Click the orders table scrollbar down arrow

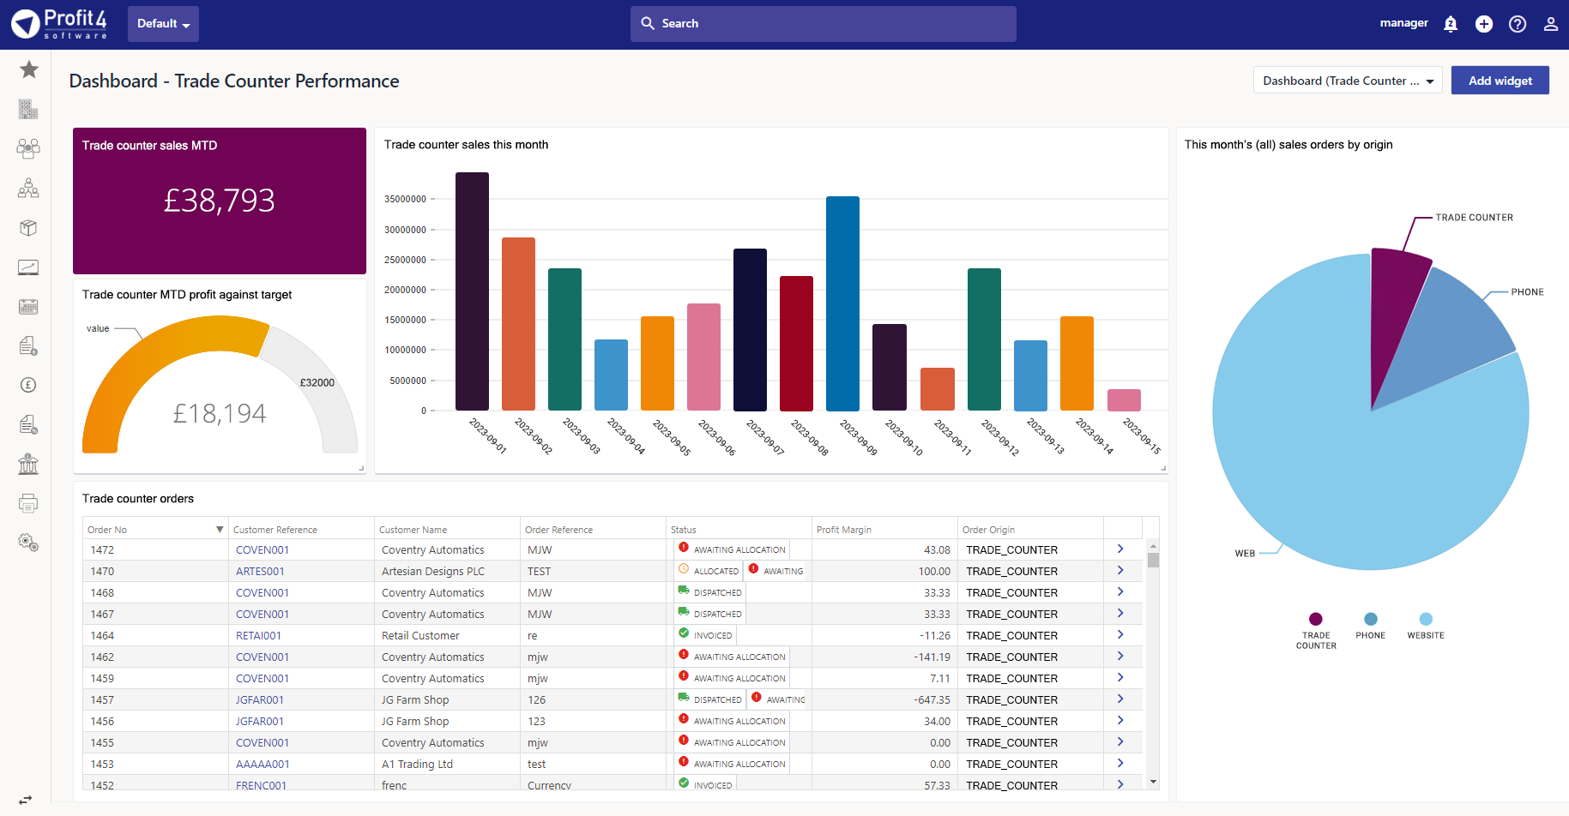[x=1153, y=782]
